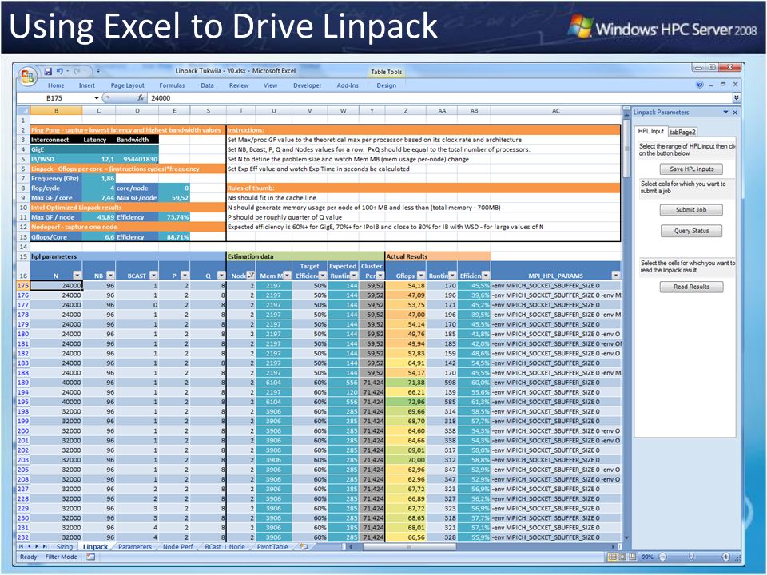
Task: Open filter dropdown for Actual Efficiency column
Action: (x=485, y=276)
